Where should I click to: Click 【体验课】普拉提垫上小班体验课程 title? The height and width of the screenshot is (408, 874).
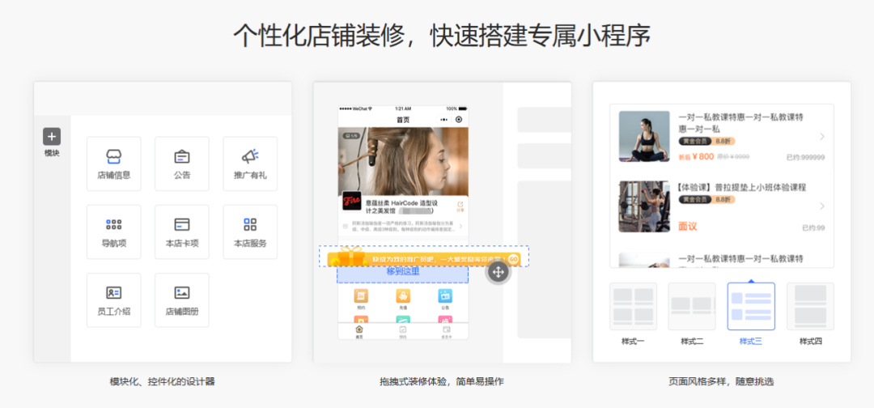[x=742, y=187]
